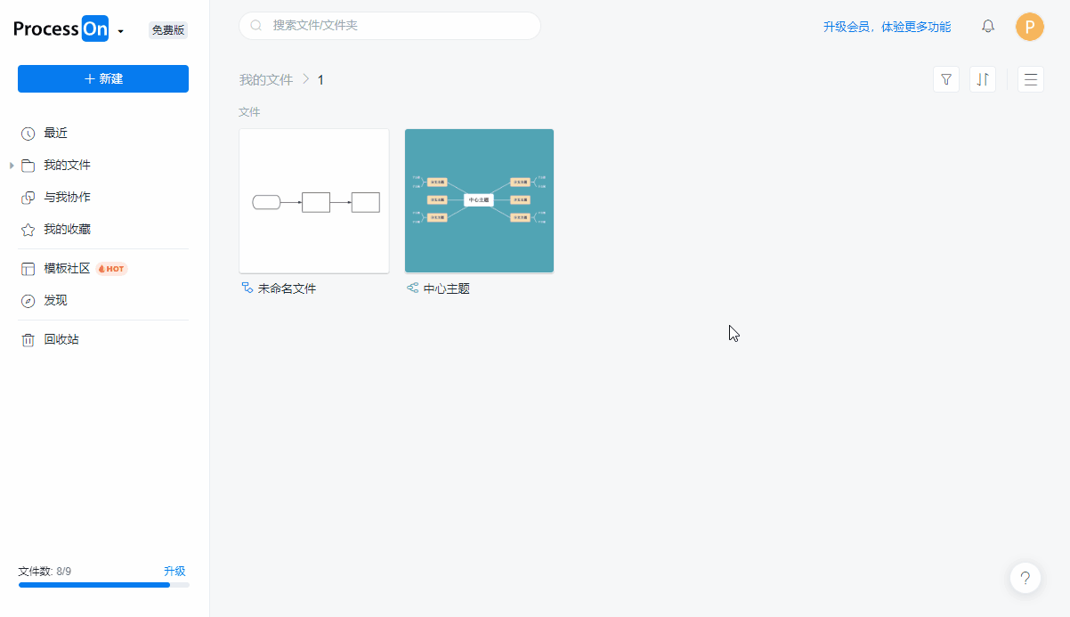Click the 升级 link near file count
1070x617 pixels.
click(174, 572)
